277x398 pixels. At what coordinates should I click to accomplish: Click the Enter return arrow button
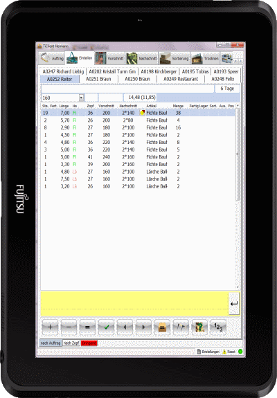(234, 303)
